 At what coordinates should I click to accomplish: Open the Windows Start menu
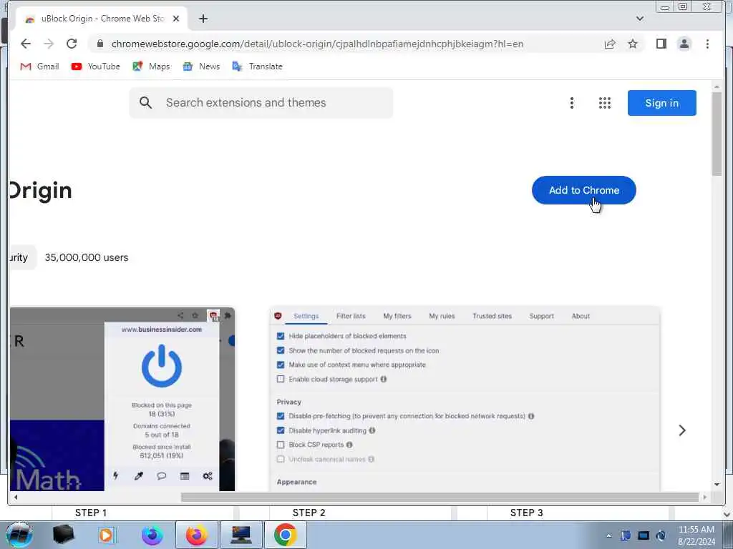tap(19, 535)
